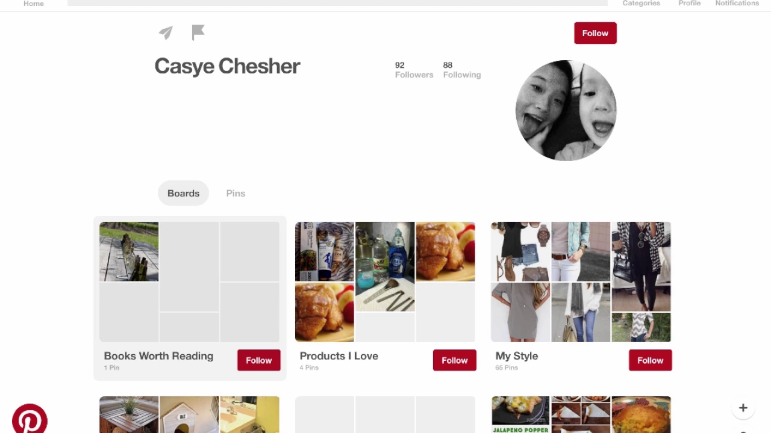The width and height of the screenshot is (771, 433).
Task: Open the Pinterest logo icon
Action: tap(30, 419)
